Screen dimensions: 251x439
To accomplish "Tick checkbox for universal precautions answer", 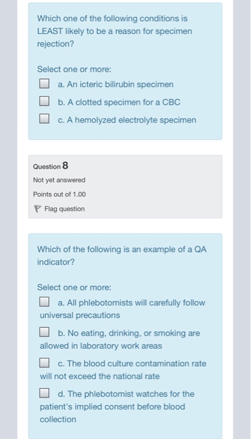I will tap(45, 302).
